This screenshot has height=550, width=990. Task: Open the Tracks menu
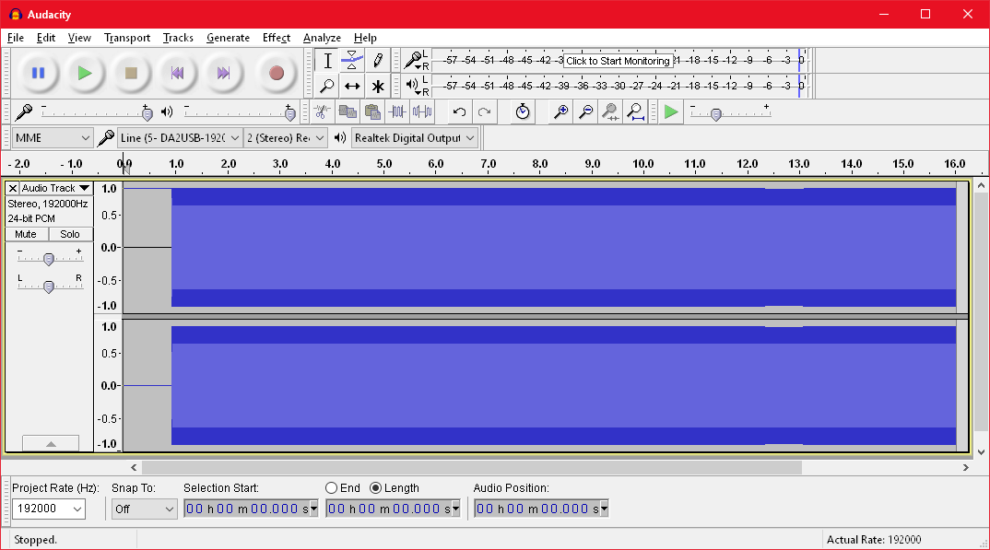click(178, 38)
